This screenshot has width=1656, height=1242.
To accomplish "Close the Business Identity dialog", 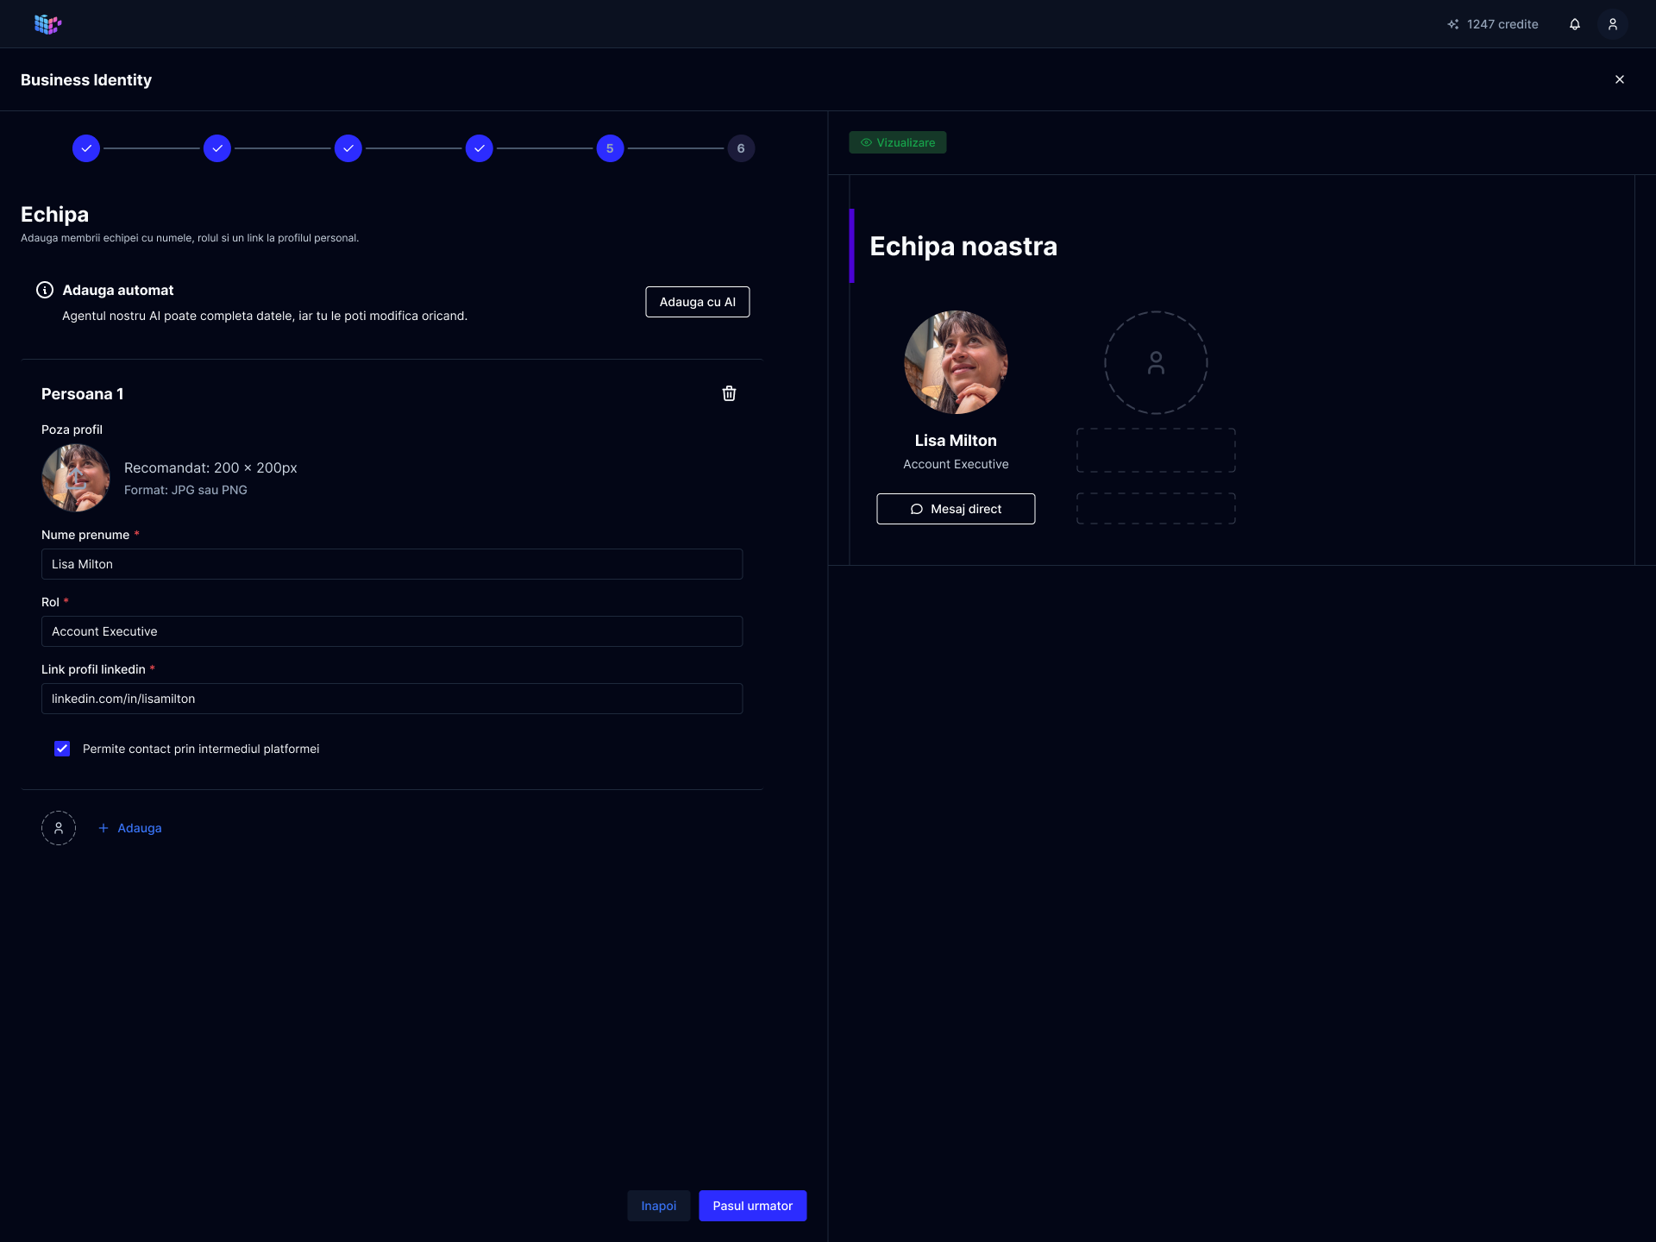I will 1620,79.
